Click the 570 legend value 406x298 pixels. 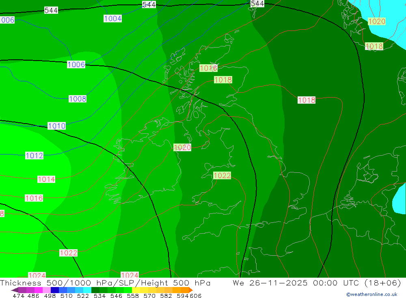click(x=149, y=296)
